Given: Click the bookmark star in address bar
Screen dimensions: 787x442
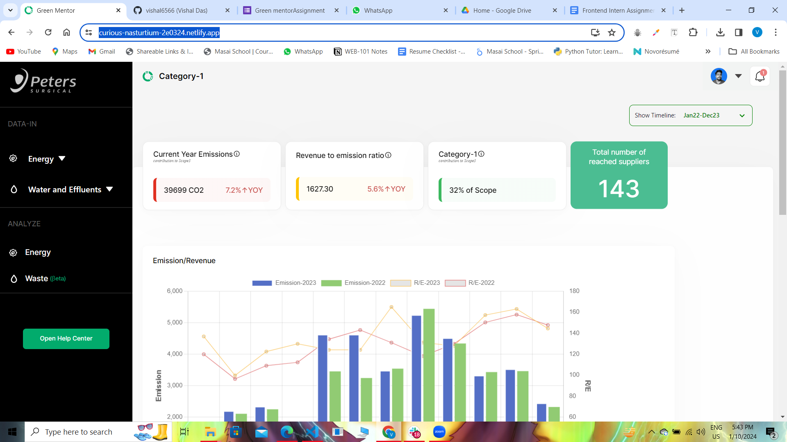Looking at the screenshot, I should coord(612,32).
